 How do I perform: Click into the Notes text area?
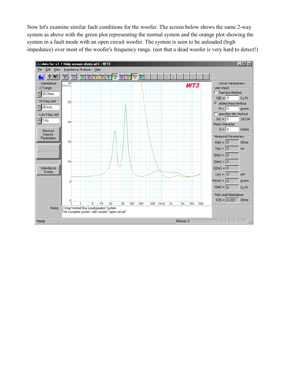(x=136, y=212)
